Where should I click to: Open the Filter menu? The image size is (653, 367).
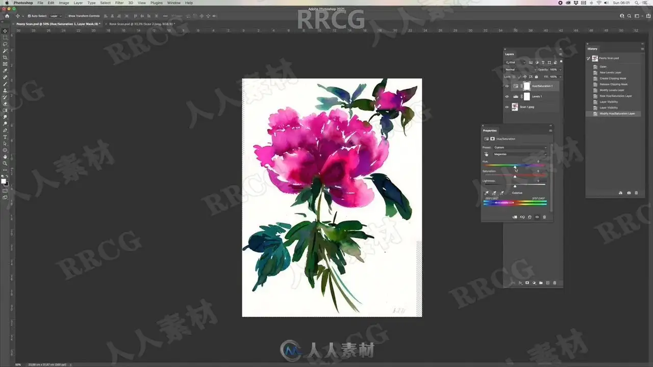119,3
